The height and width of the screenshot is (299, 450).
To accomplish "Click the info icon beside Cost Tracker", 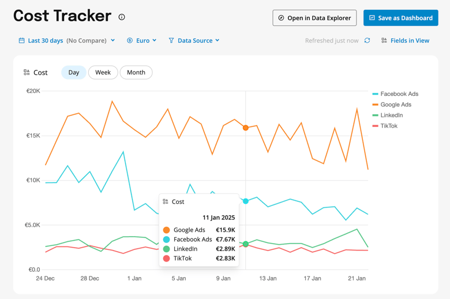I will tap(122, 17).
